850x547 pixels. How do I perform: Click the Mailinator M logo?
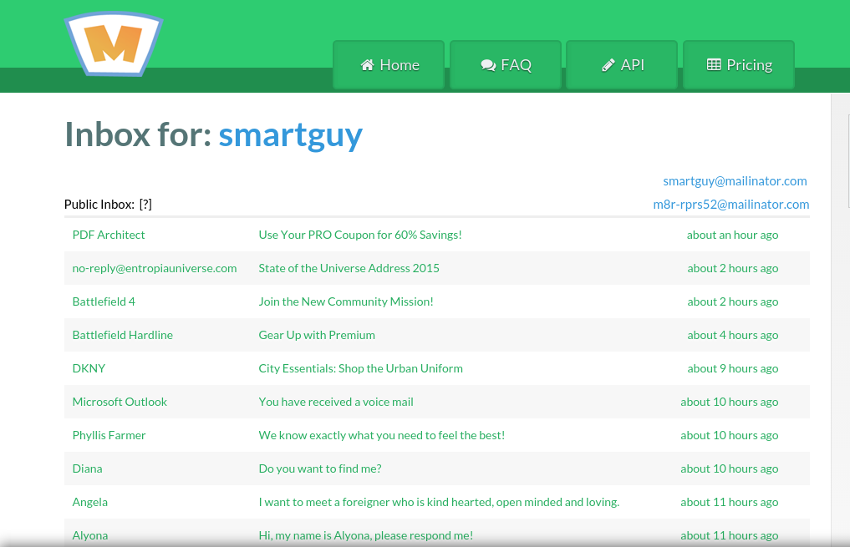pyautogui.click(x=114, y=44)
